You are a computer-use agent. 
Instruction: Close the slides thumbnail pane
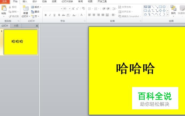(x=37, y=26)
